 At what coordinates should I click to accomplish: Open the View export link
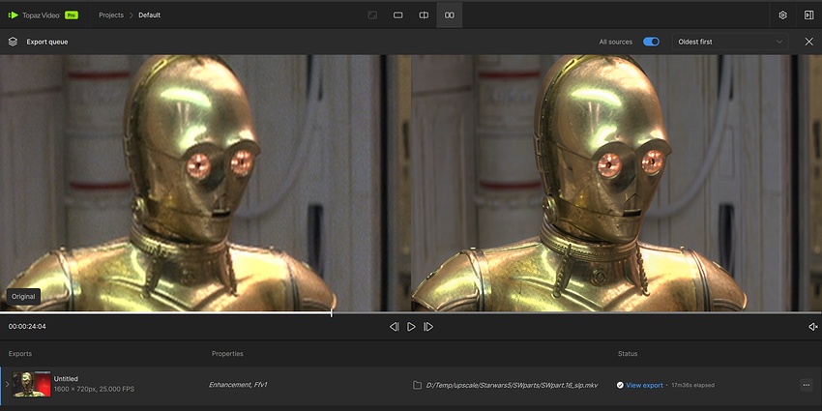click(644, 385)
